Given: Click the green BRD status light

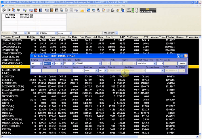Looking at the screenshot, I should [133, 12].
